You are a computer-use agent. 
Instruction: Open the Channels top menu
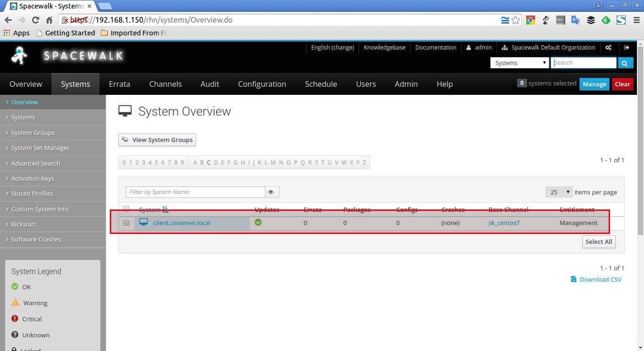(x=165, y=84)
